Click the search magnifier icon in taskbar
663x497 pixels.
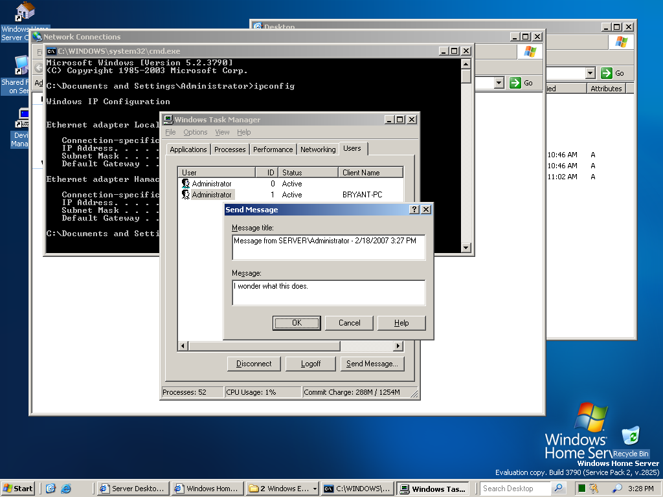pos(617,489)
